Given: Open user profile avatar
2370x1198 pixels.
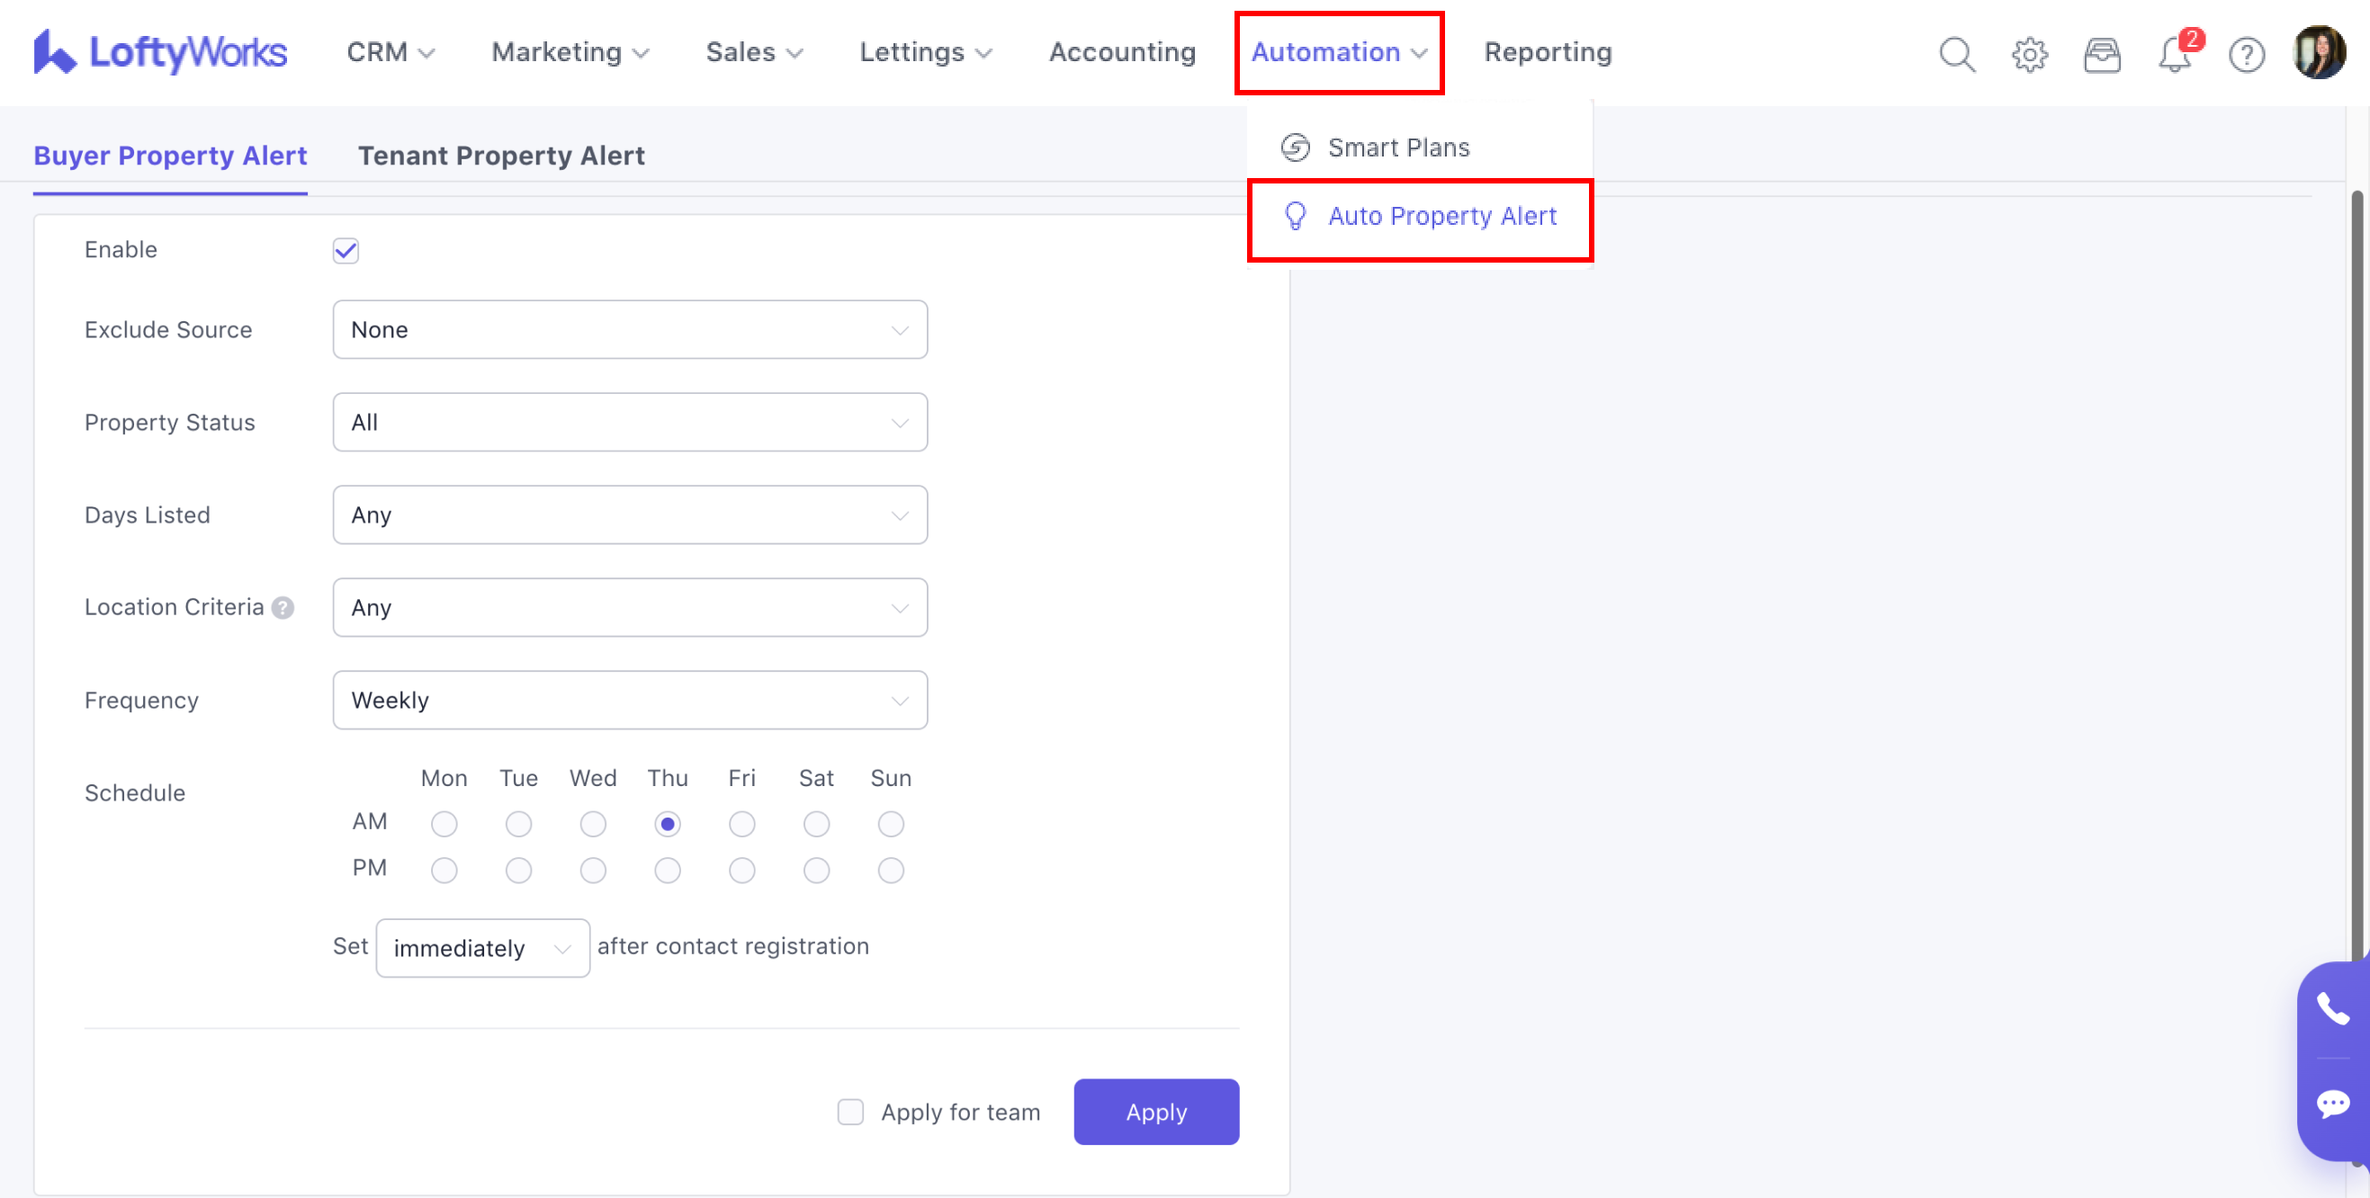Looking at the screenshot, I should click(x=2319, y=52).
